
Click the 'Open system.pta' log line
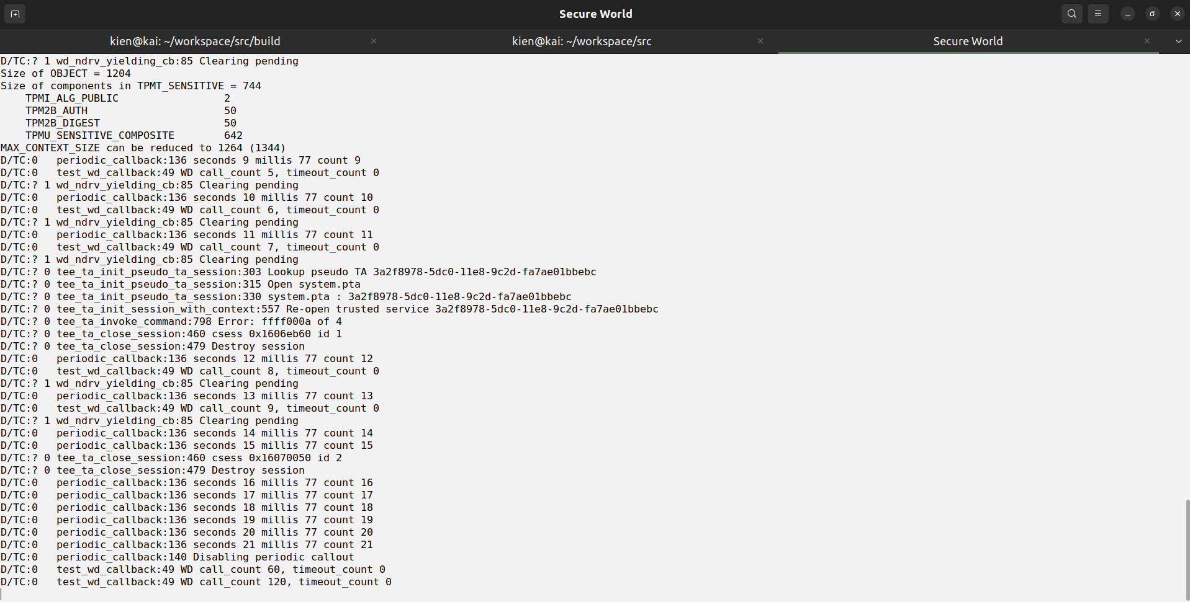coord(181,285)
